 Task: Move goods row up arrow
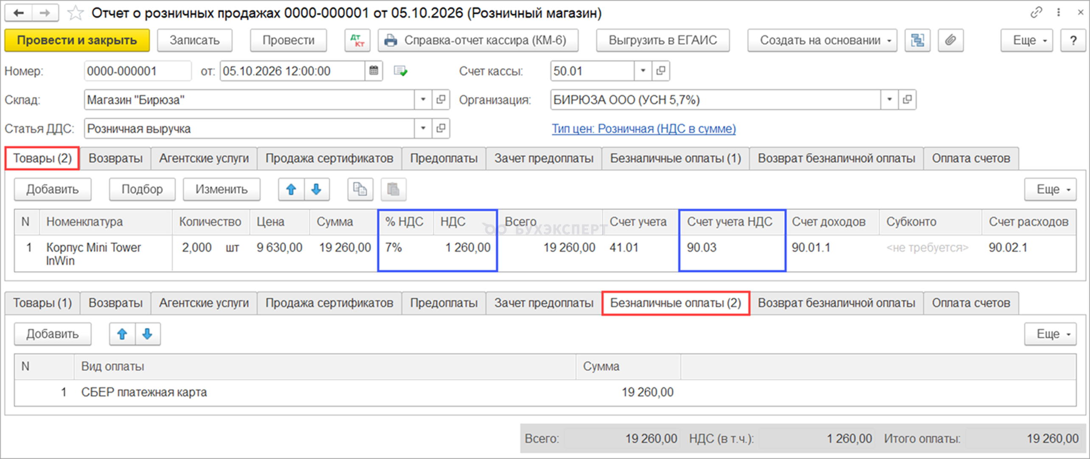[x=291, y=189]
